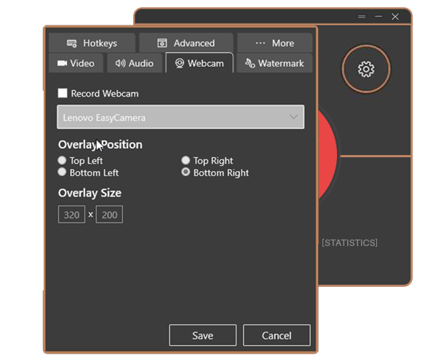
Task: Enable the Record Webcam checkbox
Action: pyautogui.click(x=63, y=93)
